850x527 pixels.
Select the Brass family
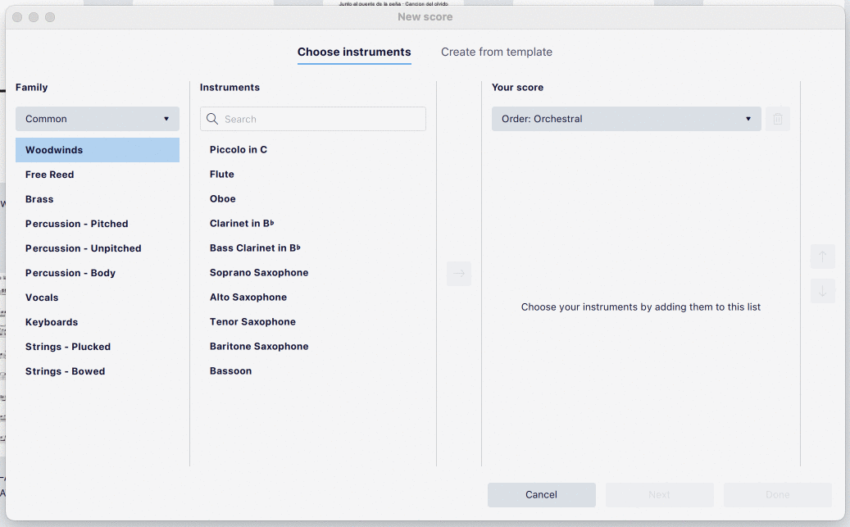(x=39, y=198)
